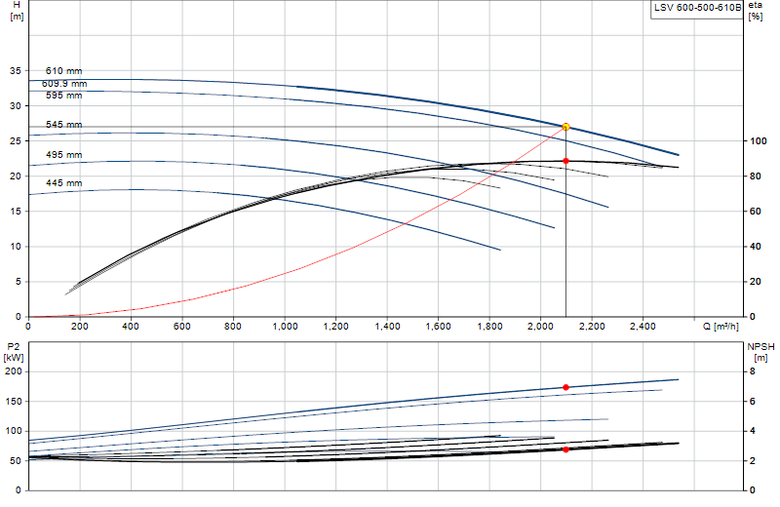Click the Q [m³/h] axis label

[x=721, y=327]
